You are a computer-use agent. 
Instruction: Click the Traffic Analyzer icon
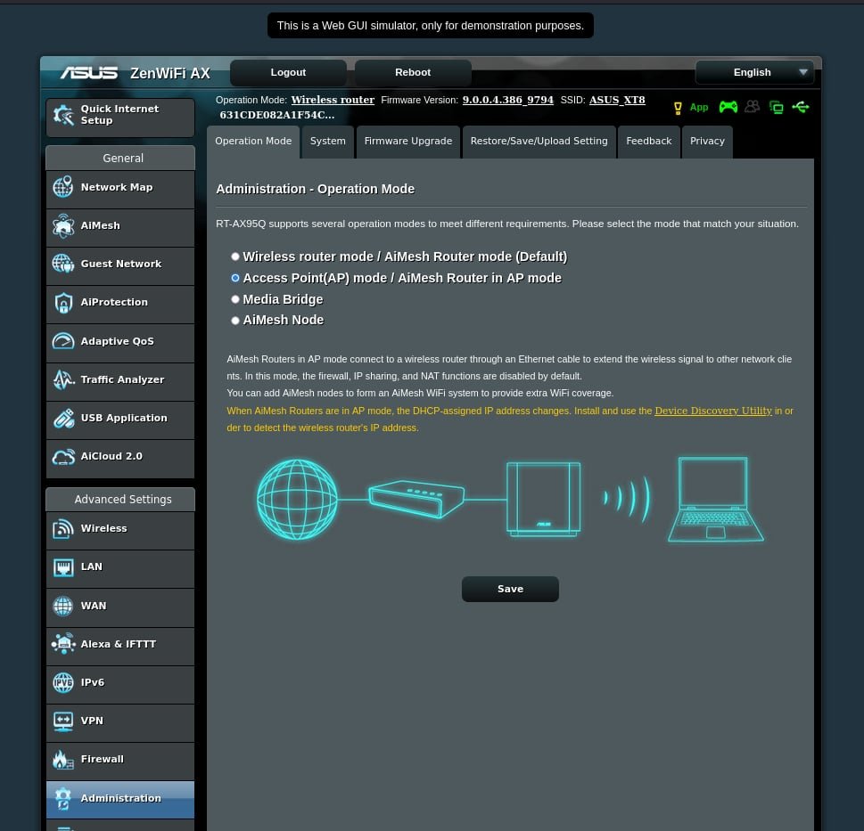(x=63, y=379)
